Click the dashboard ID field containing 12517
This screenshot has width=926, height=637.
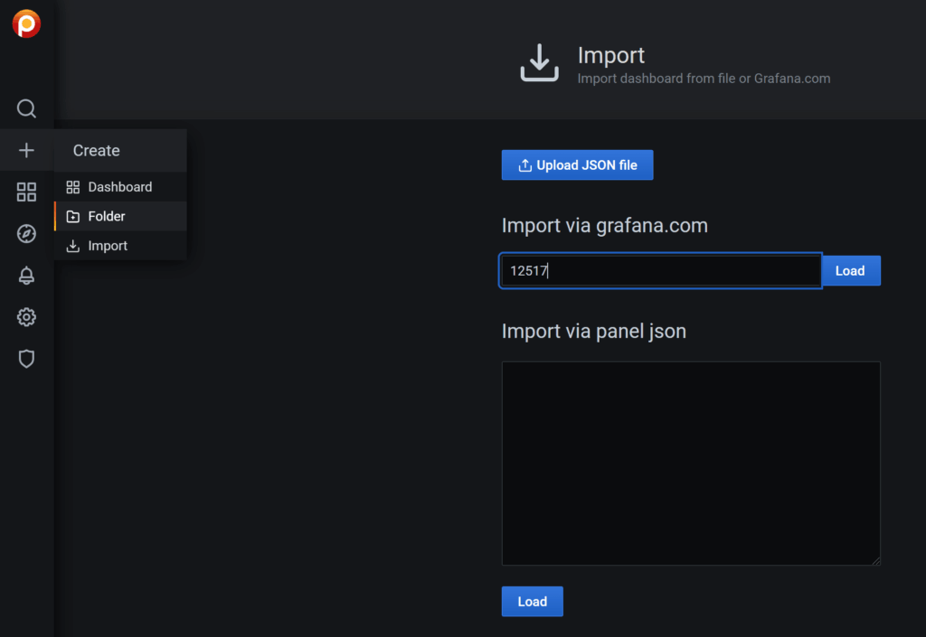pyautogui.click(x=660, y=270)
